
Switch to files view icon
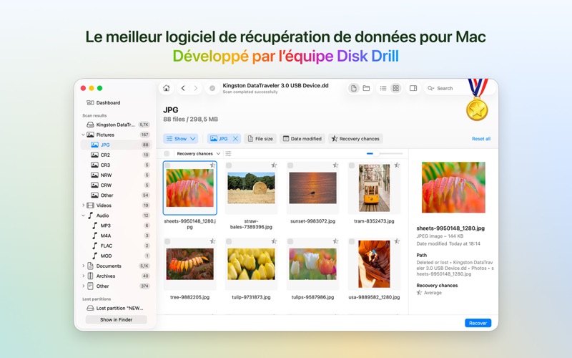coord(353,88)
